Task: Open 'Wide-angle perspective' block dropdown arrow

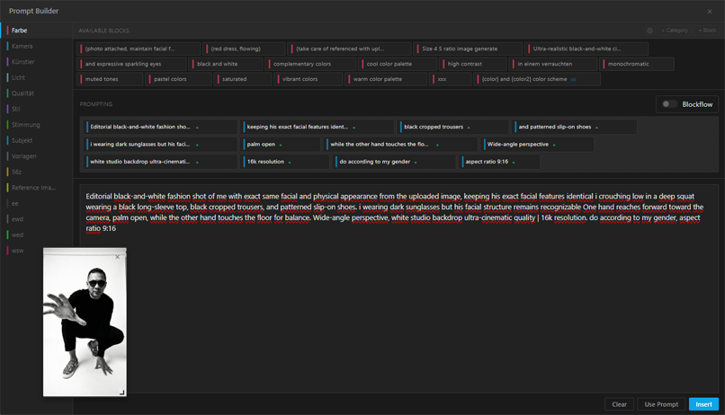Action: click(x=554, y=145)
